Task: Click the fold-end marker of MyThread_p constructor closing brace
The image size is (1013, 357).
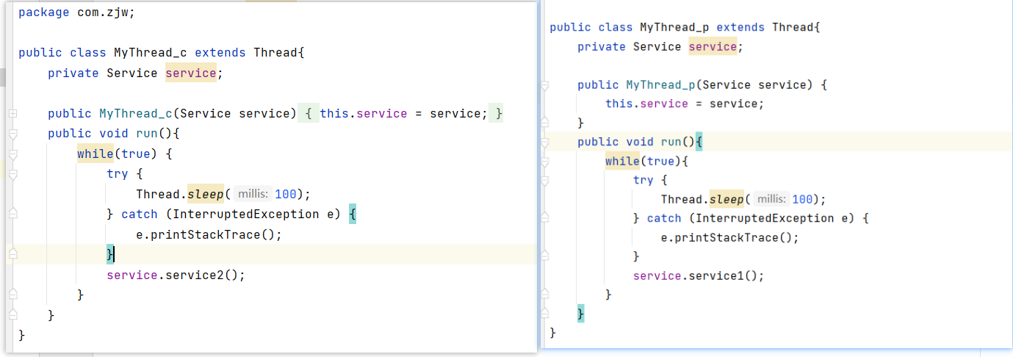Action: tap(545, 123)
